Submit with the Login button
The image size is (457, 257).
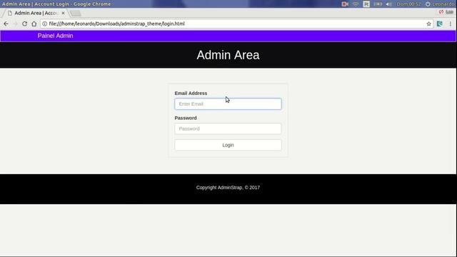(x=228, y=145)
